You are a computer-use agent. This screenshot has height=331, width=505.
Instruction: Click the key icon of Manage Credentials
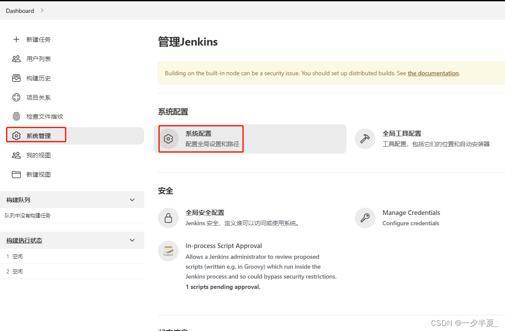(x=365, y=218)
